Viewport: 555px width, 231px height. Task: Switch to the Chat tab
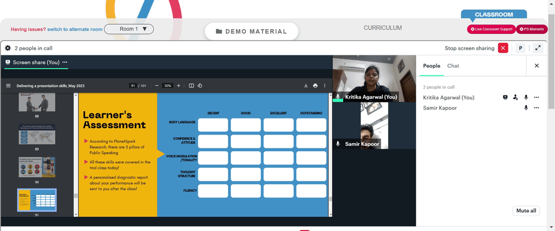coord(453,66)
